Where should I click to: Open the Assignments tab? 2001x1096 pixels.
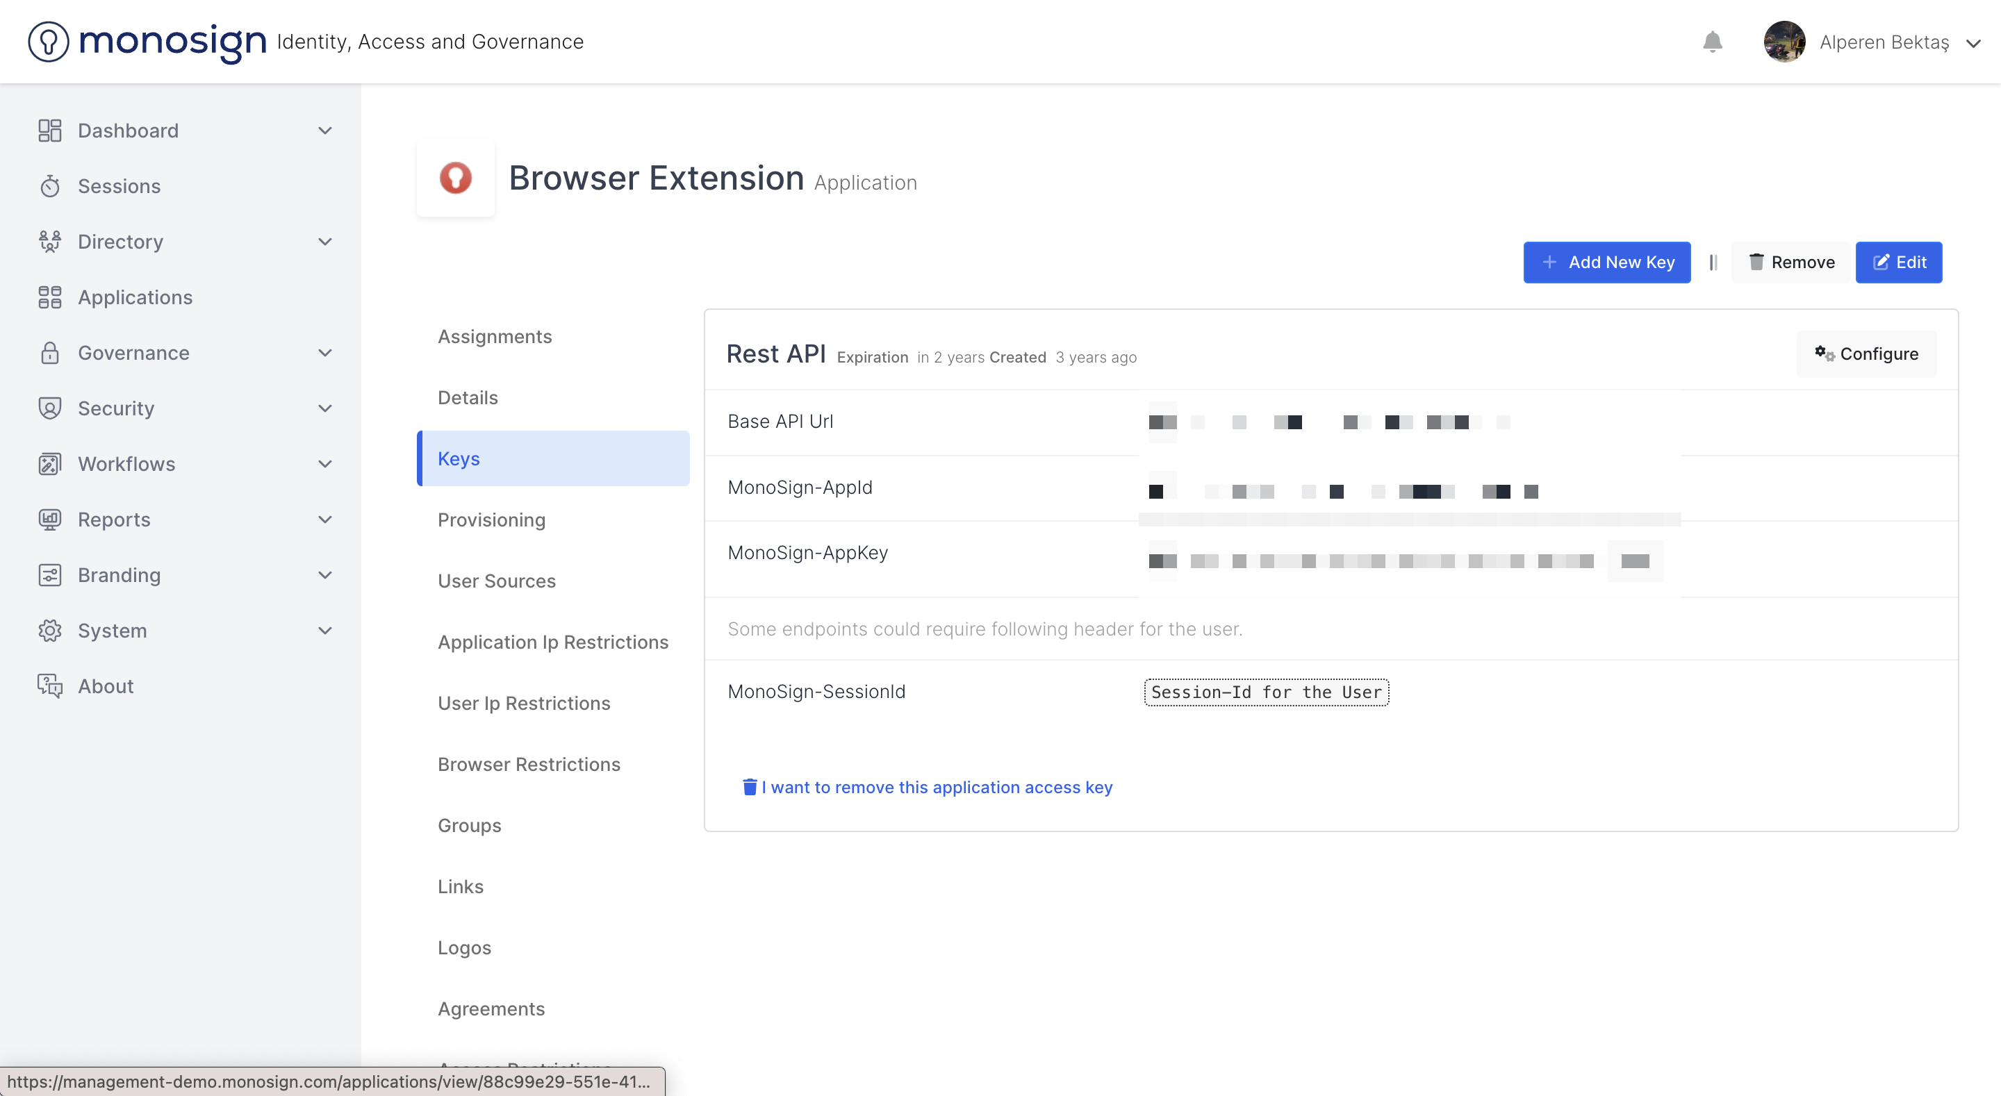click(494, 336)
